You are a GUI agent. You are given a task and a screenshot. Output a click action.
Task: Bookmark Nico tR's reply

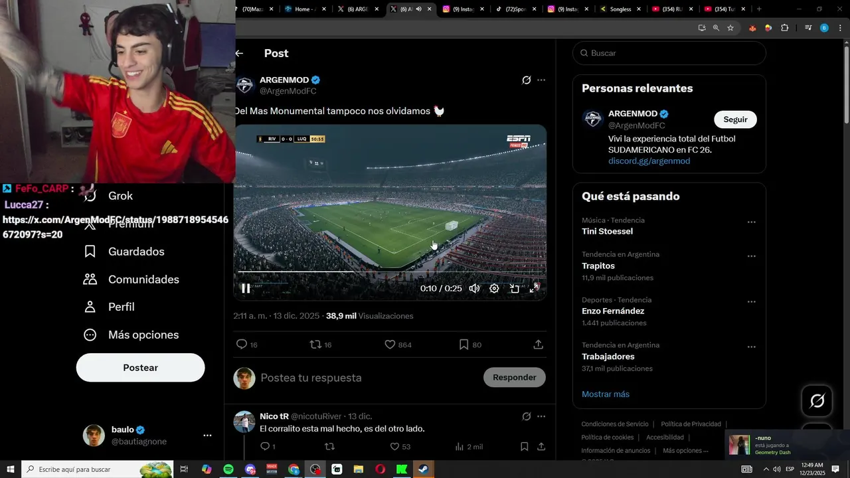coord(524,447)
